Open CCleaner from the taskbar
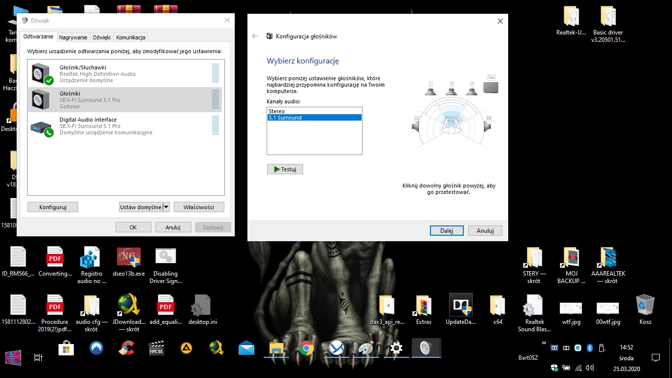The height and width of the screenshot is (378, 672). (126, 348)
